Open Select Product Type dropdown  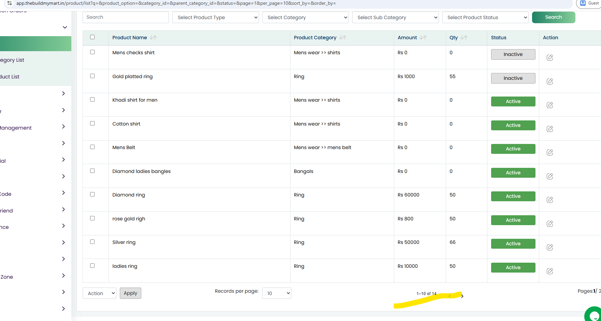(x=216, y=17)
